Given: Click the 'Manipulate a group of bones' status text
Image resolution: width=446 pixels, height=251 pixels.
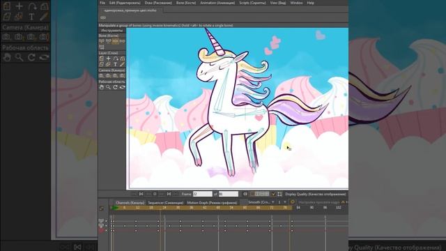Looking at the screenshot, I should (x=166, y=25).
